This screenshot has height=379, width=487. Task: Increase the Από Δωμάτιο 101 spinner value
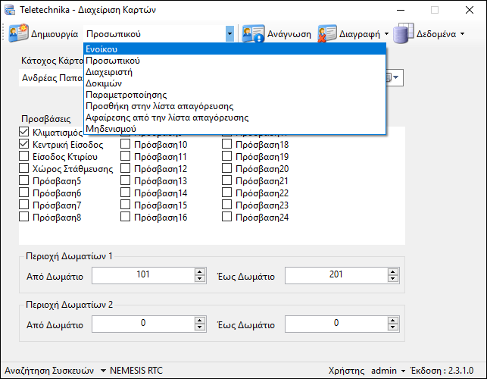pos(200,272)
